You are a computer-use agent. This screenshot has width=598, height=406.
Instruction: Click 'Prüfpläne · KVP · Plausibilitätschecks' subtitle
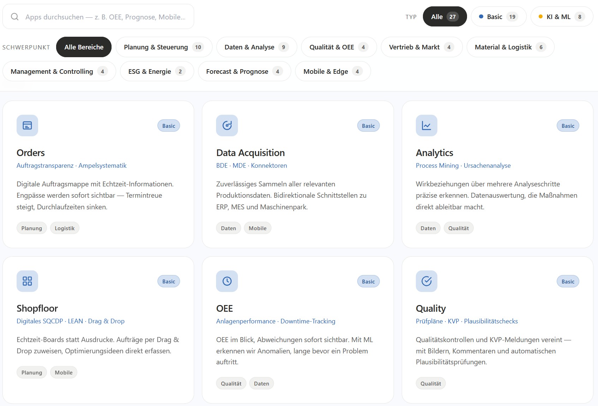pos(467,321)
